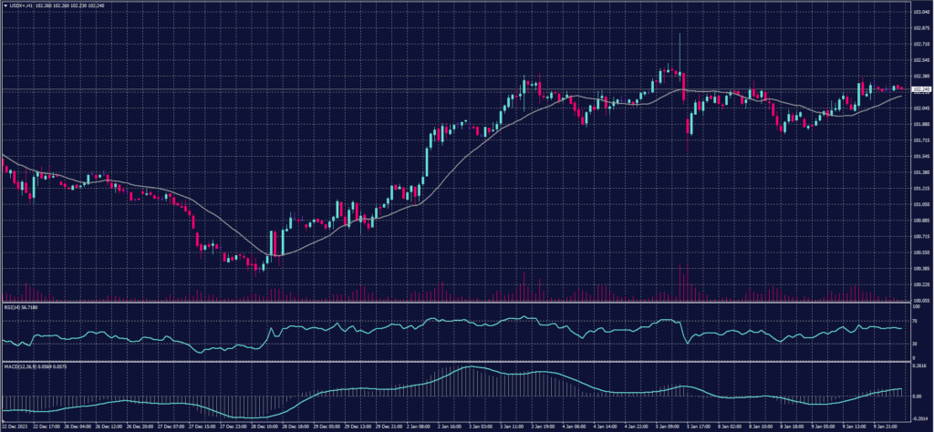Click the 103.040 price level on axis
Viewport: 934px width, 432px height.
click(x=920, y=11)
